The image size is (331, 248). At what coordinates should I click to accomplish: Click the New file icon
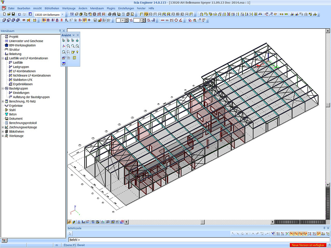click(x=4, y=14)
